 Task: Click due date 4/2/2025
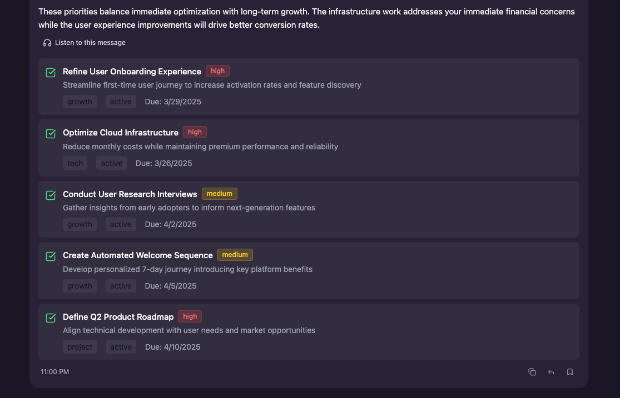170,224
